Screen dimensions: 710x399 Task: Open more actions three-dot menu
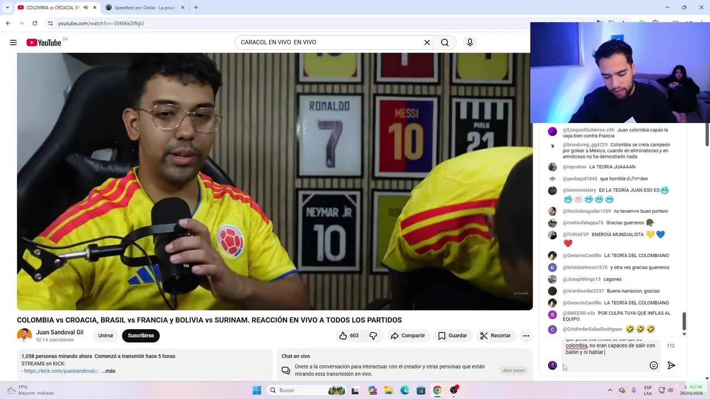[x=526, y=336]
